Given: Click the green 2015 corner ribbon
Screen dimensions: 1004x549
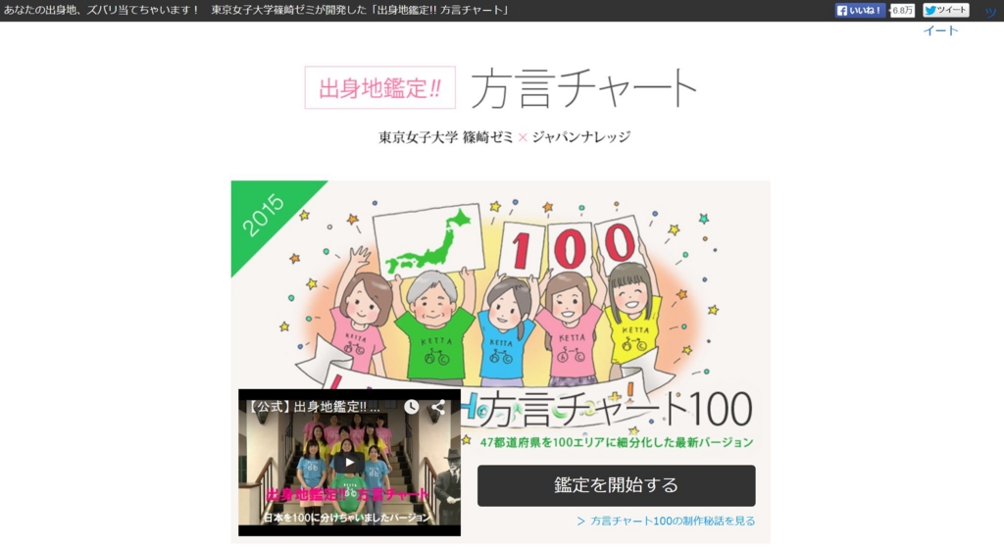Looking at the screenshot, I should (x=269, y=217).
